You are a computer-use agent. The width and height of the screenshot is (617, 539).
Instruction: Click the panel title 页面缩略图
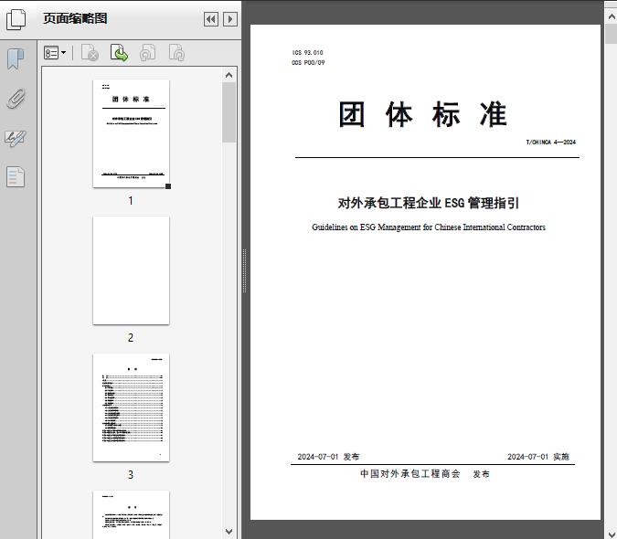tap(75, 18)
